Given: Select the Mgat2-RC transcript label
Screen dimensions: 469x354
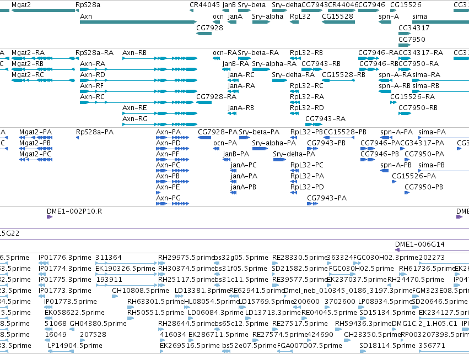Looking at the screenshot, I should tap(28, 75).
